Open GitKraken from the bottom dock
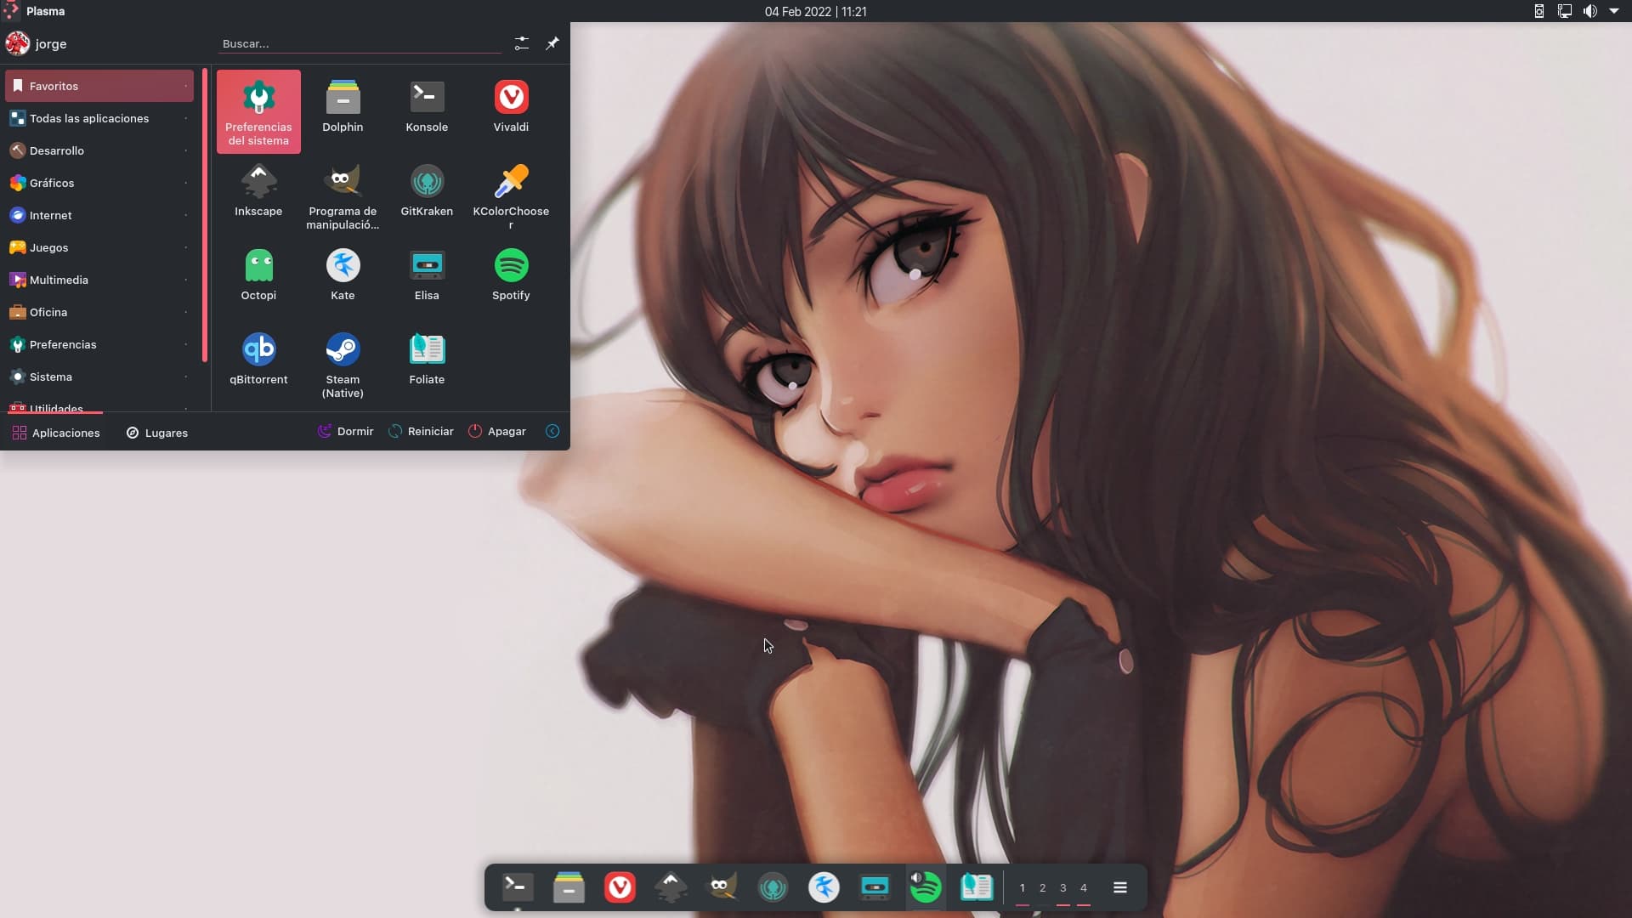This screenshot has height=918, width=1632. (773, 887)
